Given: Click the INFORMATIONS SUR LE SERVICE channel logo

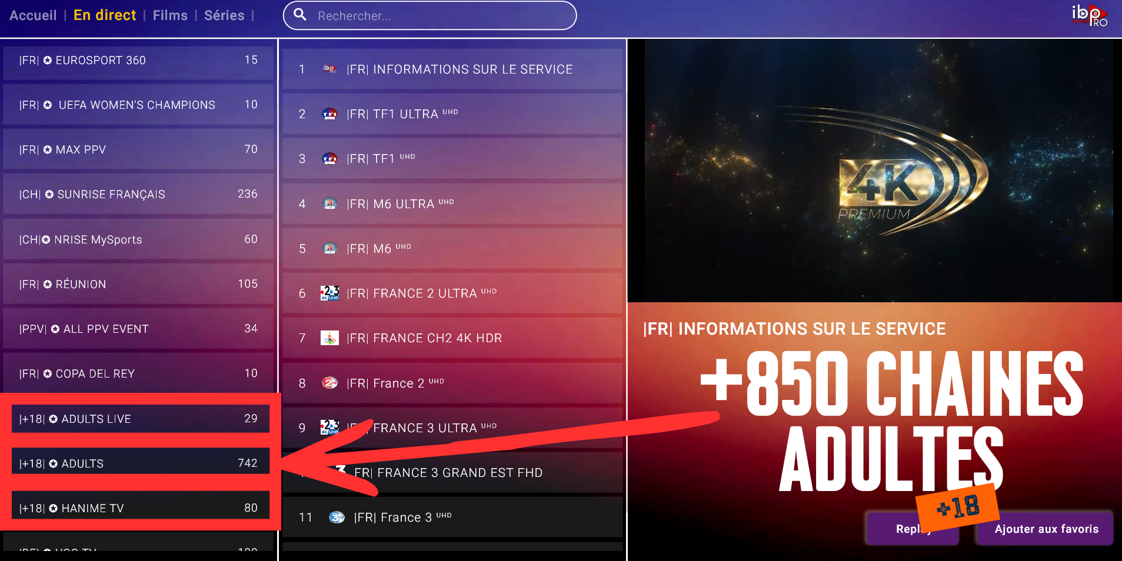Looking at the screenshot, I should (329, 69).
